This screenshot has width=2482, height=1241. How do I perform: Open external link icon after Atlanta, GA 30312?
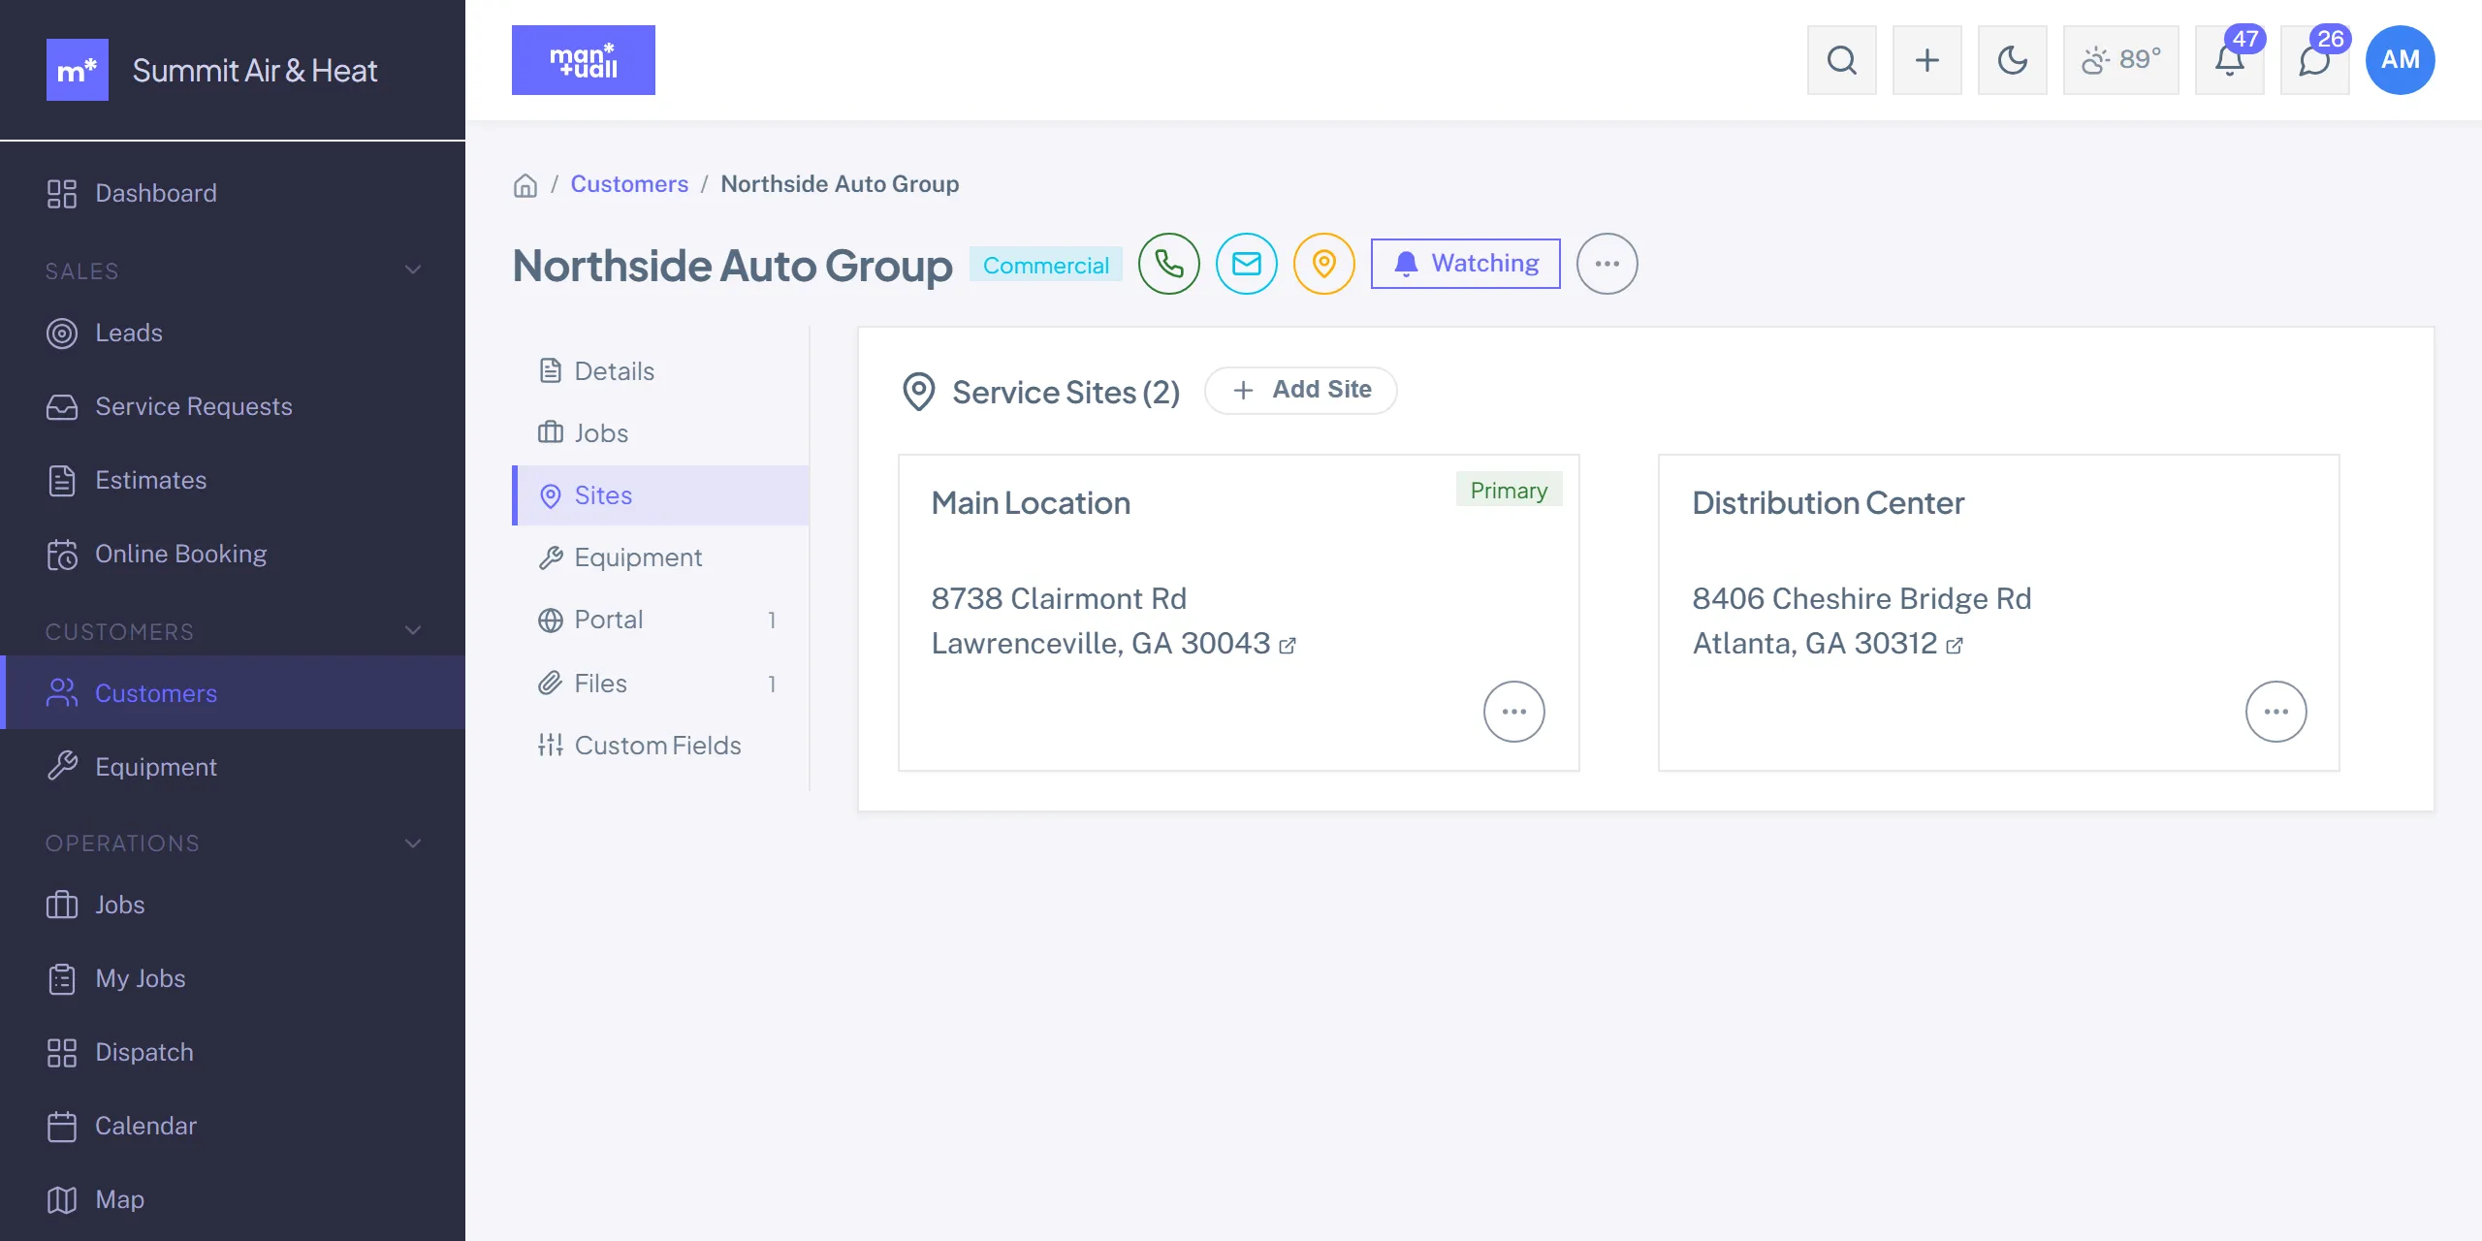(1955, 646)
